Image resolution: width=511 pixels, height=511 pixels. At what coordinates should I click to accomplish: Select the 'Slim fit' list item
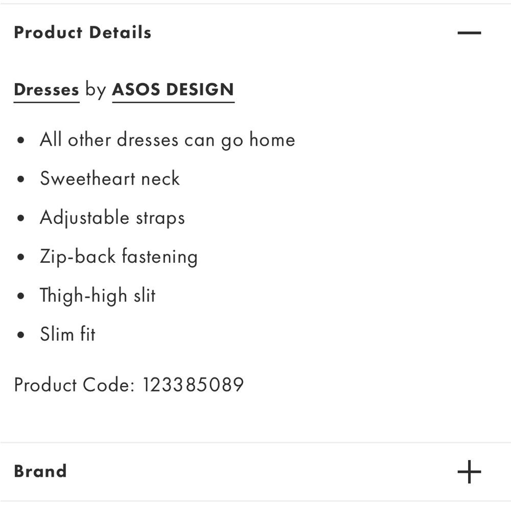[x=67, y=334]
